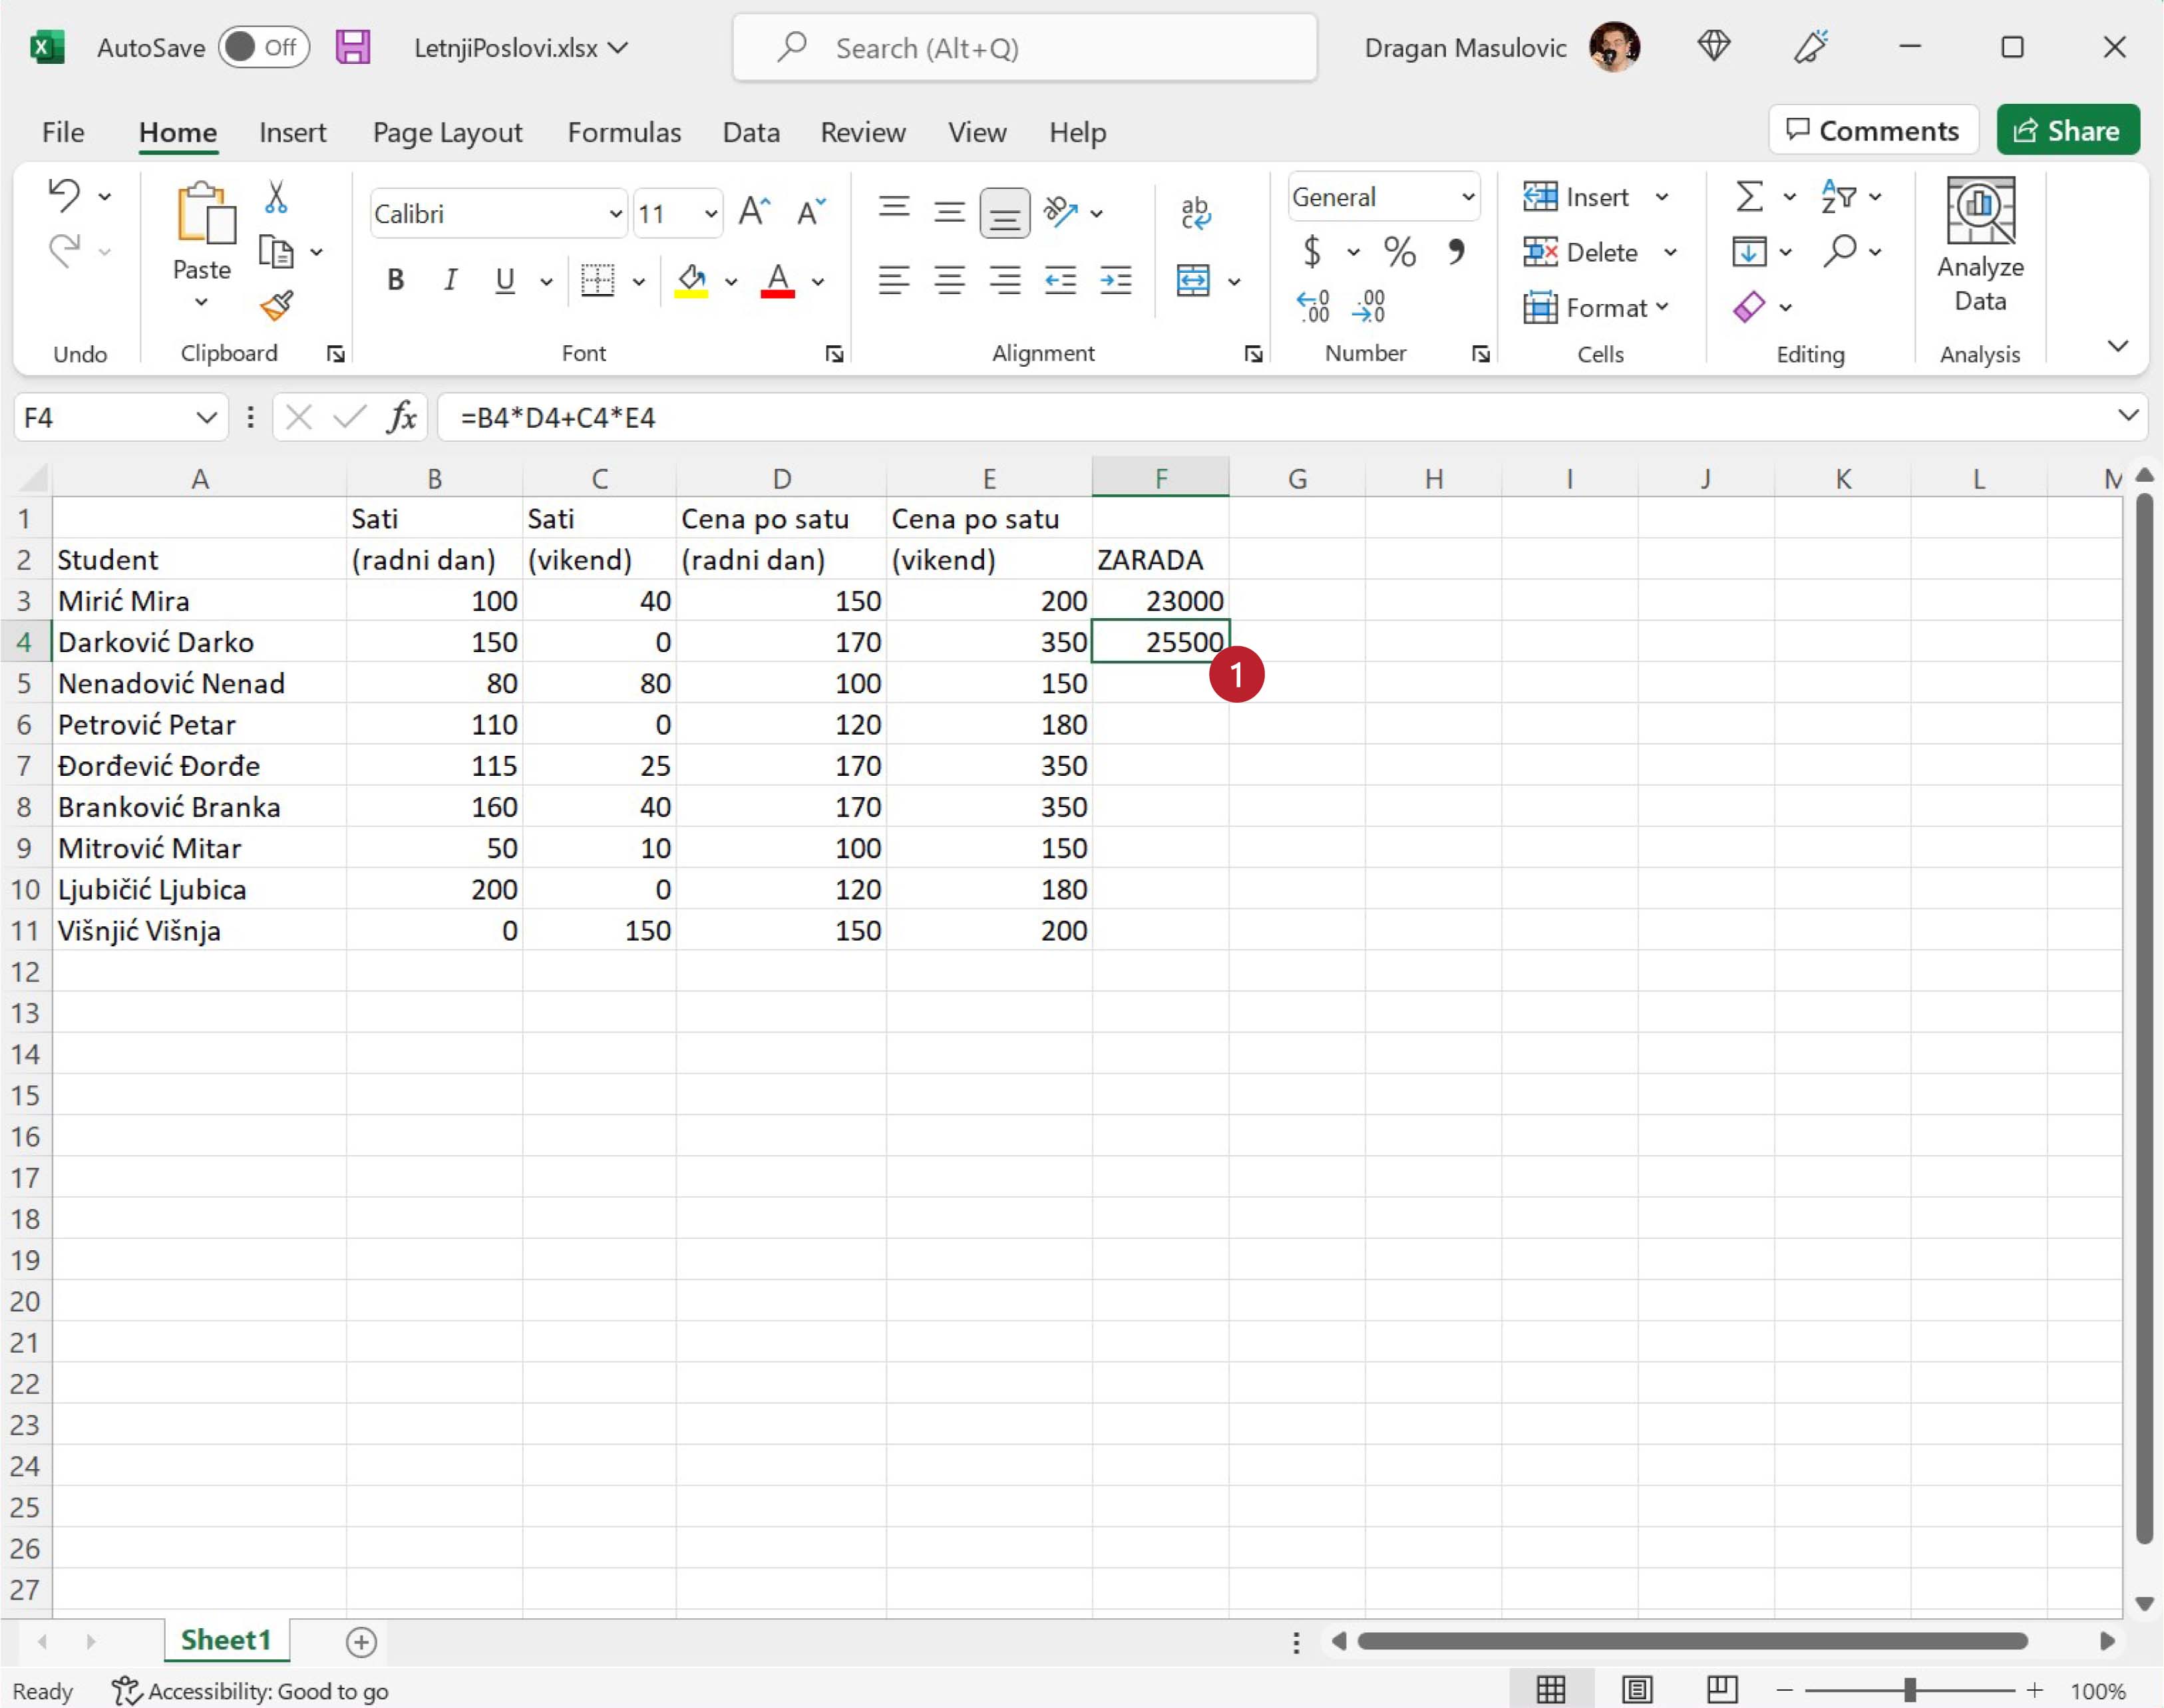Click the Percent Style icon
2164x1708 pixels.
tap(1399, 252)
